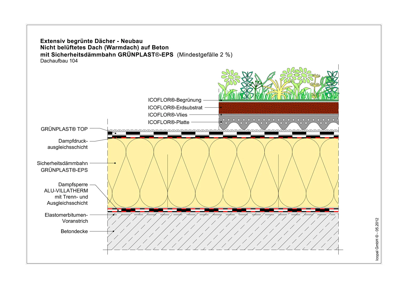This screenshot has width=408, height=288.
Task: Click the label "Betondecke"
Action: coord(74,231)
